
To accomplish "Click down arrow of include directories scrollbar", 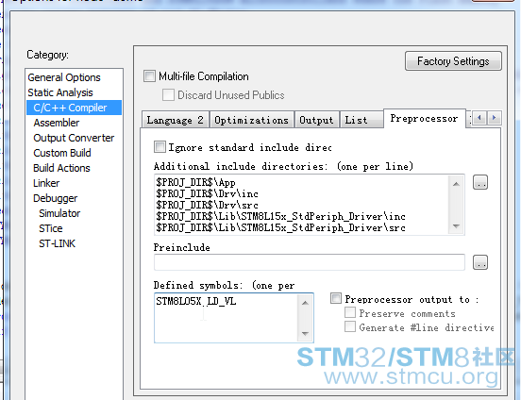I will coord(456,226).
